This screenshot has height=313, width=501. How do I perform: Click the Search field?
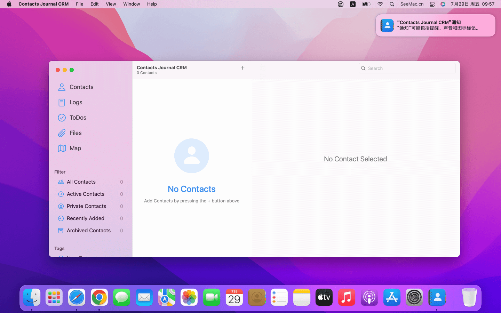tap(407, 69)
